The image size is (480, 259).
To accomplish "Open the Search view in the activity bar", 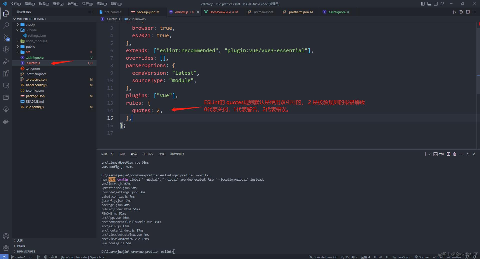I will click(x=6, y=25).
